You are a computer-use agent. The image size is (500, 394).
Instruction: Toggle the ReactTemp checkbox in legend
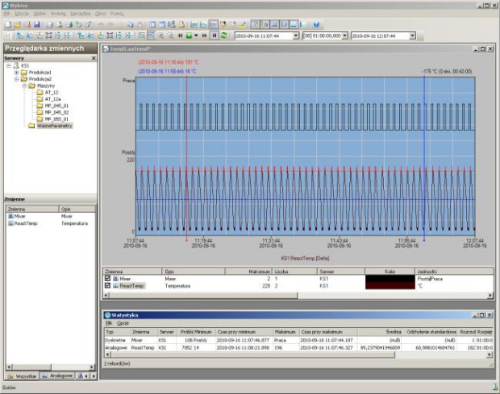[106, 285]
